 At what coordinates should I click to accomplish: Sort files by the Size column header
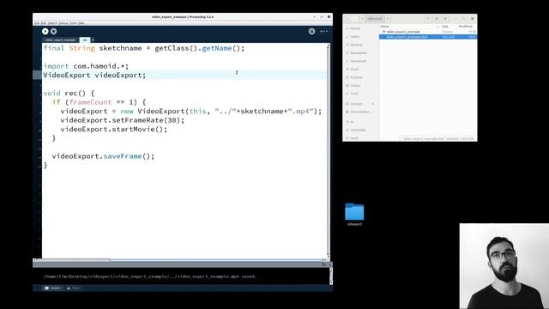coord(445,27)
